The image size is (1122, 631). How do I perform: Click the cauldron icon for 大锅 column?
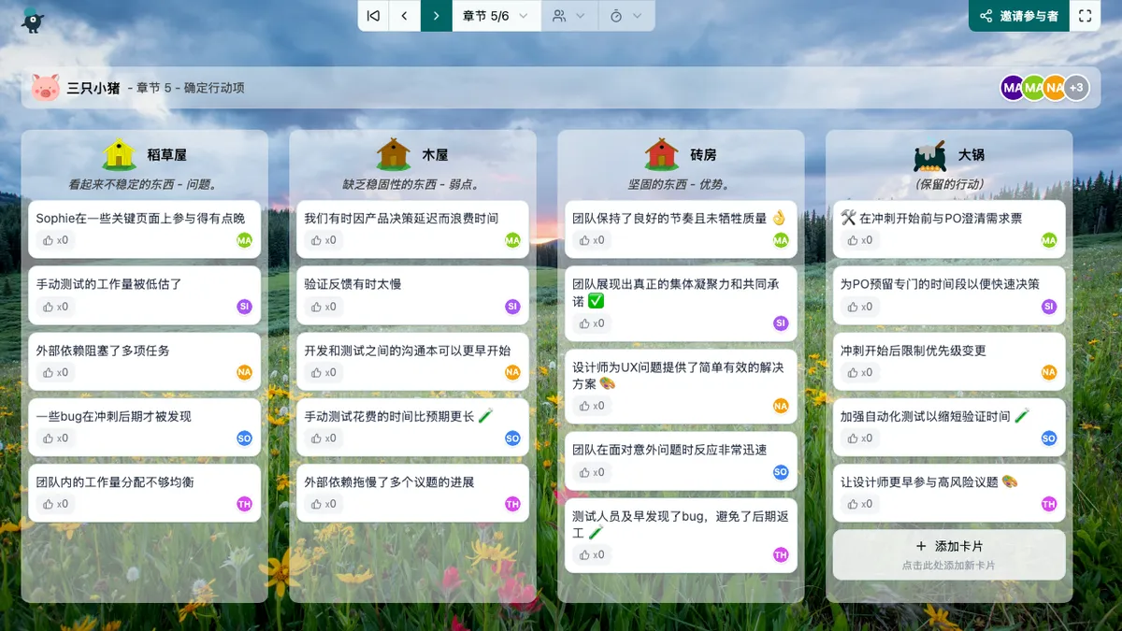tap(929, 154)
